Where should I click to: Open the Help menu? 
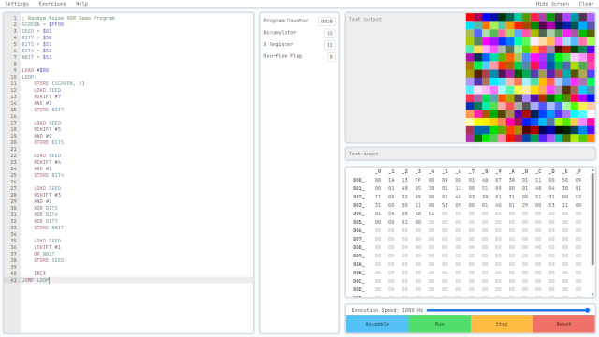[81, 4]
